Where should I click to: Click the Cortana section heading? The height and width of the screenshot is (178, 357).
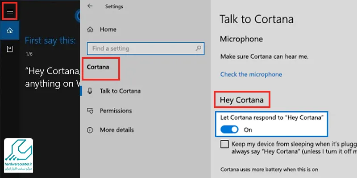point(98,67)
